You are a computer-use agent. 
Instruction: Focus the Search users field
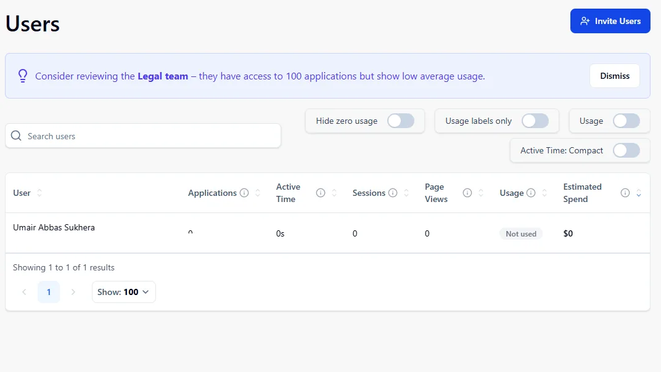(143, 136)
